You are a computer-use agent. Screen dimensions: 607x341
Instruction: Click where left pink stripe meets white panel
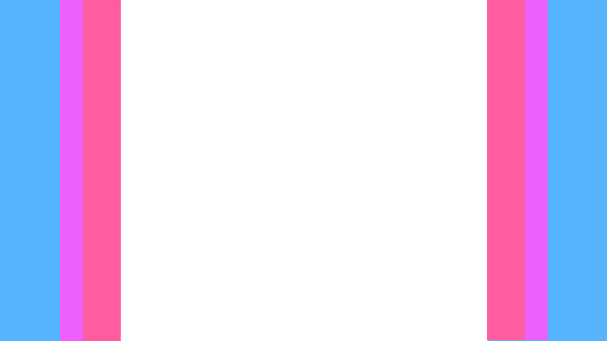pyautogui.click(x=121, y=170)
